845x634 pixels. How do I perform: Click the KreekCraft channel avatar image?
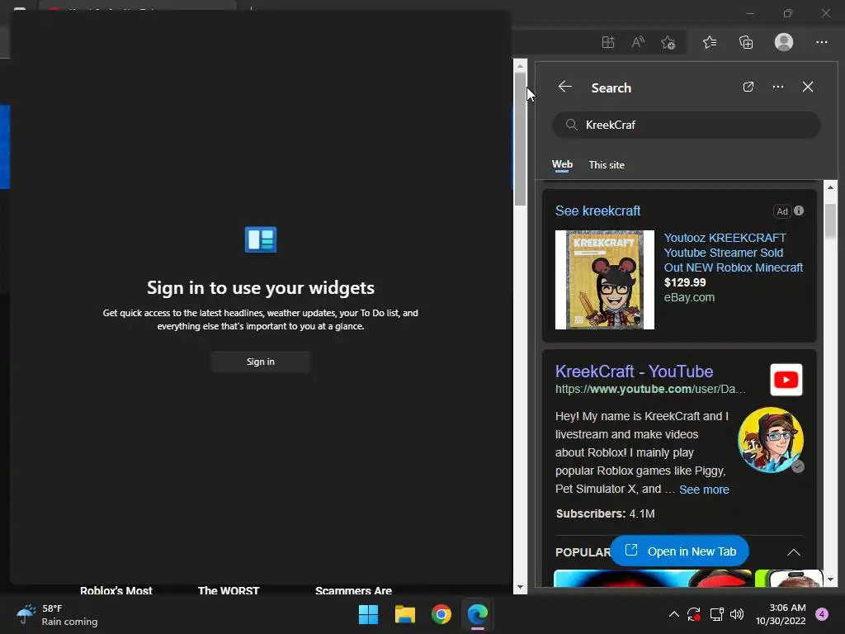click(770, 440)
